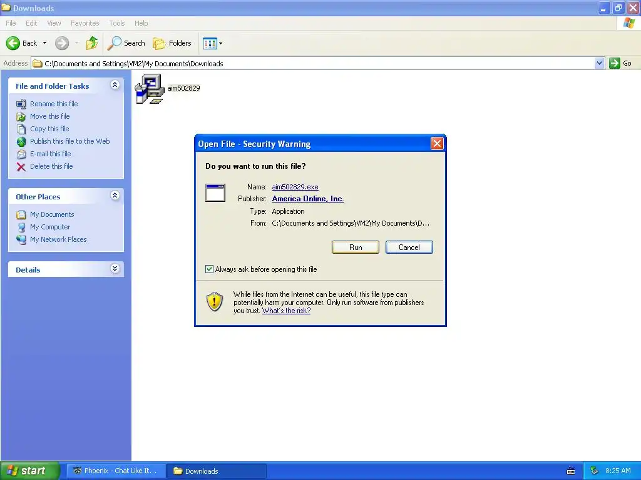Open the View menu

tap(54, 23)
